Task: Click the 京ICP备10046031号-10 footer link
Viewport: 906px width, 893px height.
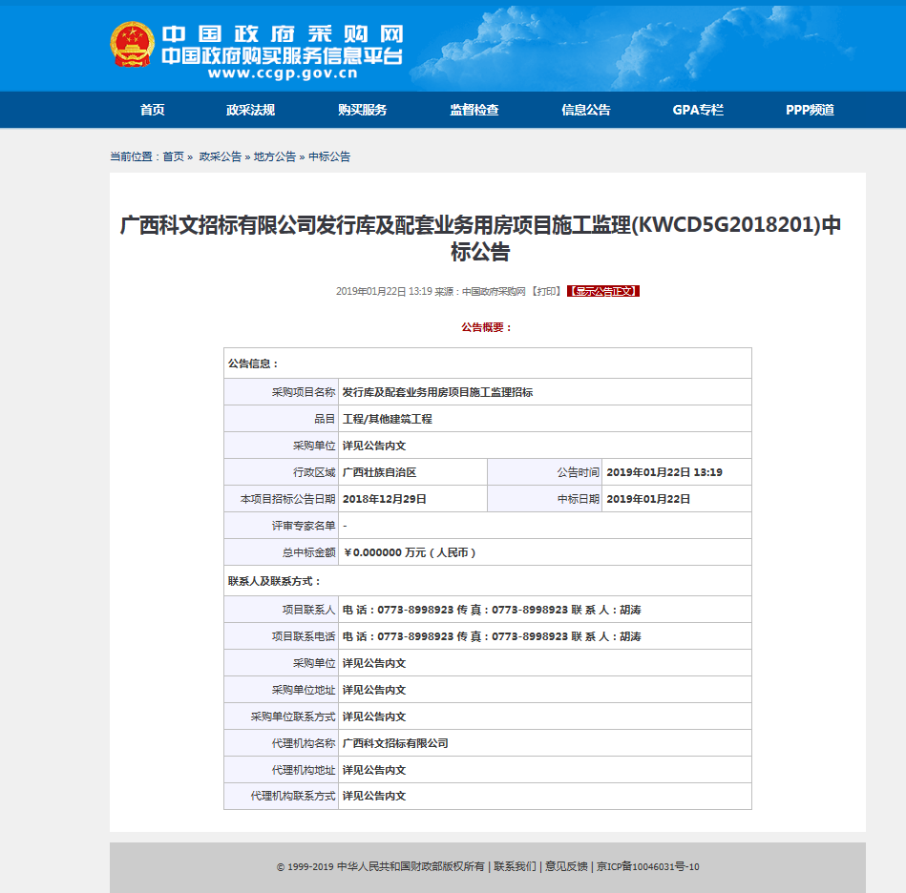Action: tap(647, 867)
